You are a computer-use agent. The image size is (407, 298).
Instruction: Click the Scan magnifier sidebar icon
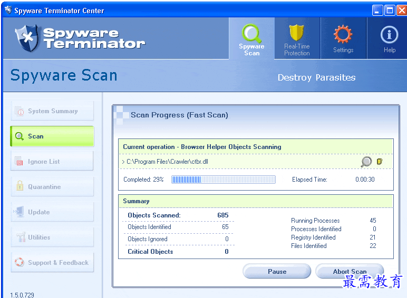pyautogui.click(x=19, y=136)
